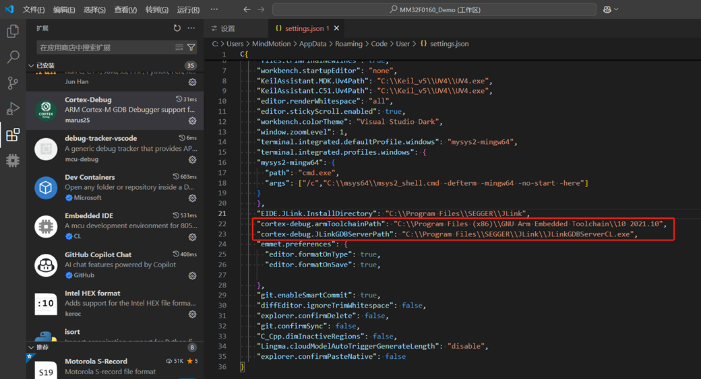Screen dimensions: 701x379
Task: Open the Source Control view
Action: 13,83
